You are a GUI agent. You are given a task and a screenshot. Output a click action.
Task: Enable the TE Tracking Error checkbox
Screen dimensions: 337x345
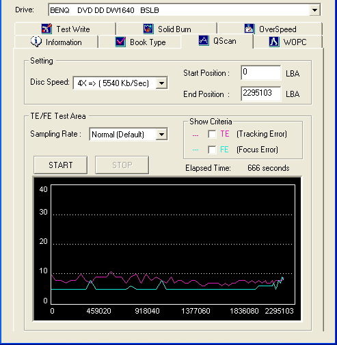click(212, 134)
